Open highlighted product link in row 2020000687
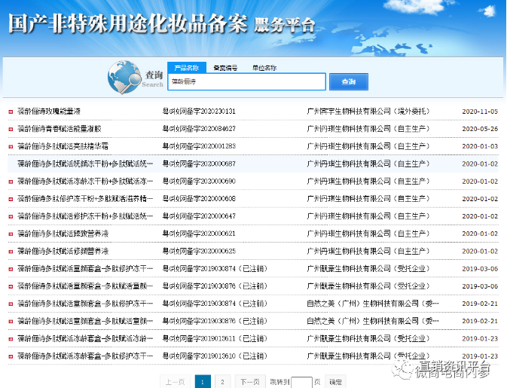Image resolution: width=507 pixels, height=388 pixels. (85, 164)
